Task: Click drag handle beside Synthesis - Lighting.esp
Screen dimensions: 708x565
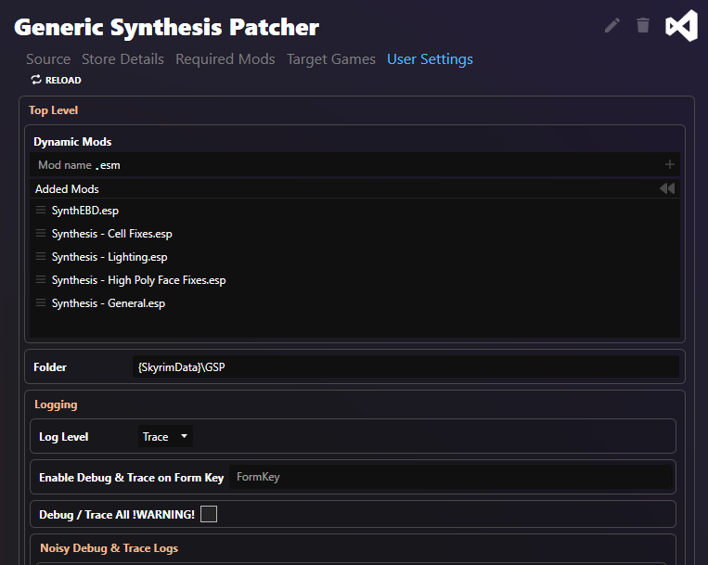Action: [41, 257]
